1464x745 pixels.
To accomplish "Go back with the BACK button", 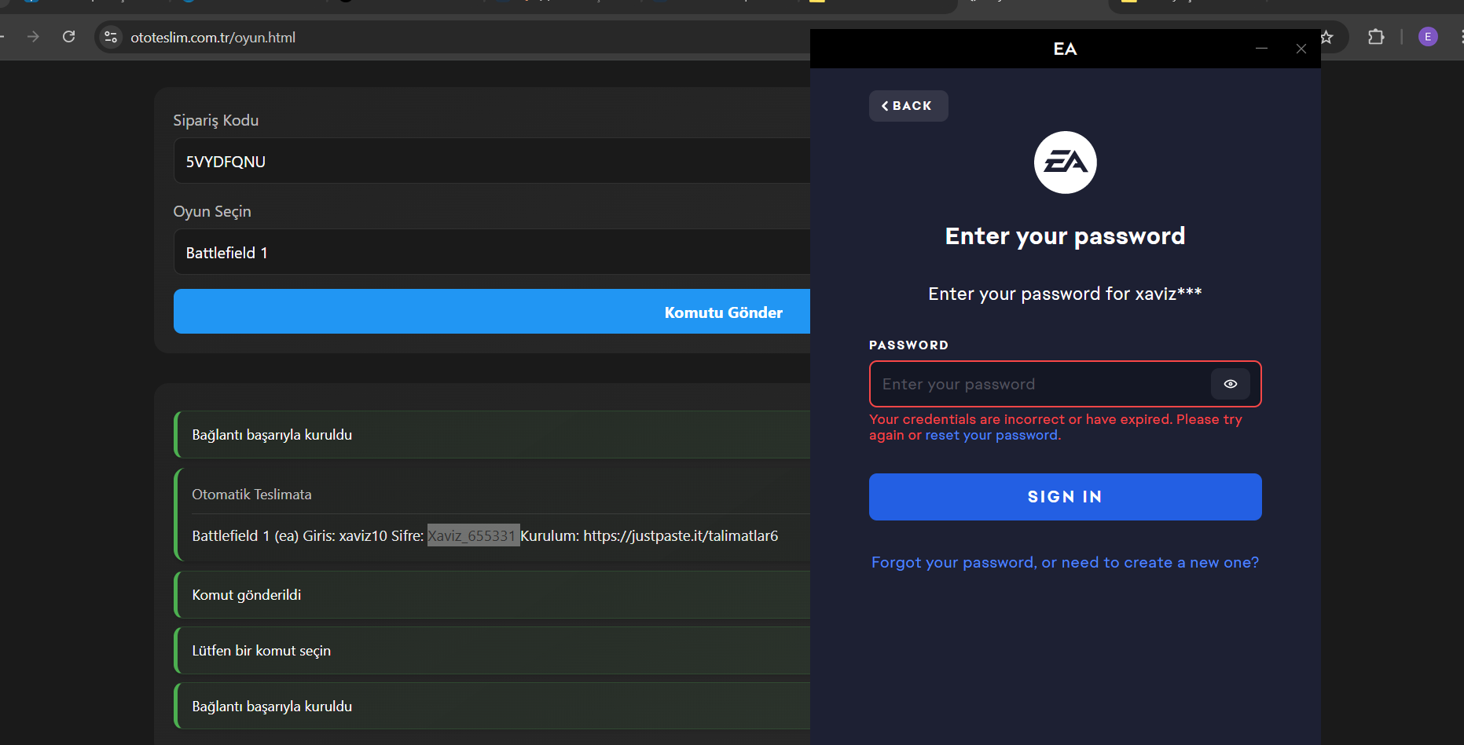I will pyautogui.click(x=908, y=106).
